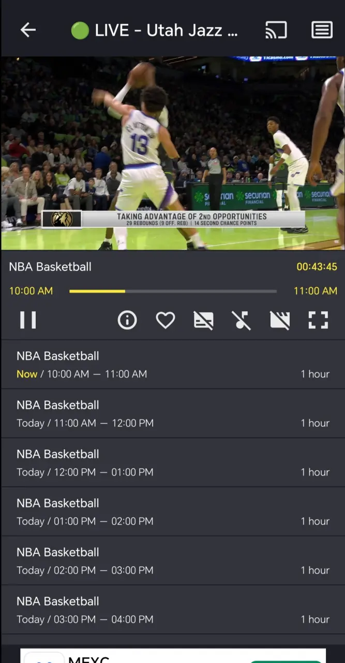Select the 02:00 PM — 03:00 PM program
The width and height of the screenshot is (345, 663).
[x=173, y=561]
